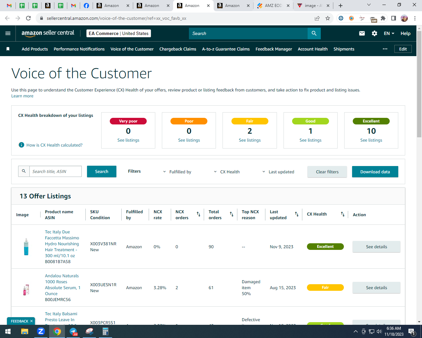Sort by NCX orders column

(198, 214)
